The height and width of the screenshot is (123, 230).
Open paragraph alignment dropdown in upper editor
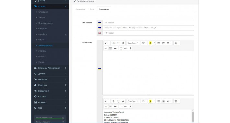169,43
